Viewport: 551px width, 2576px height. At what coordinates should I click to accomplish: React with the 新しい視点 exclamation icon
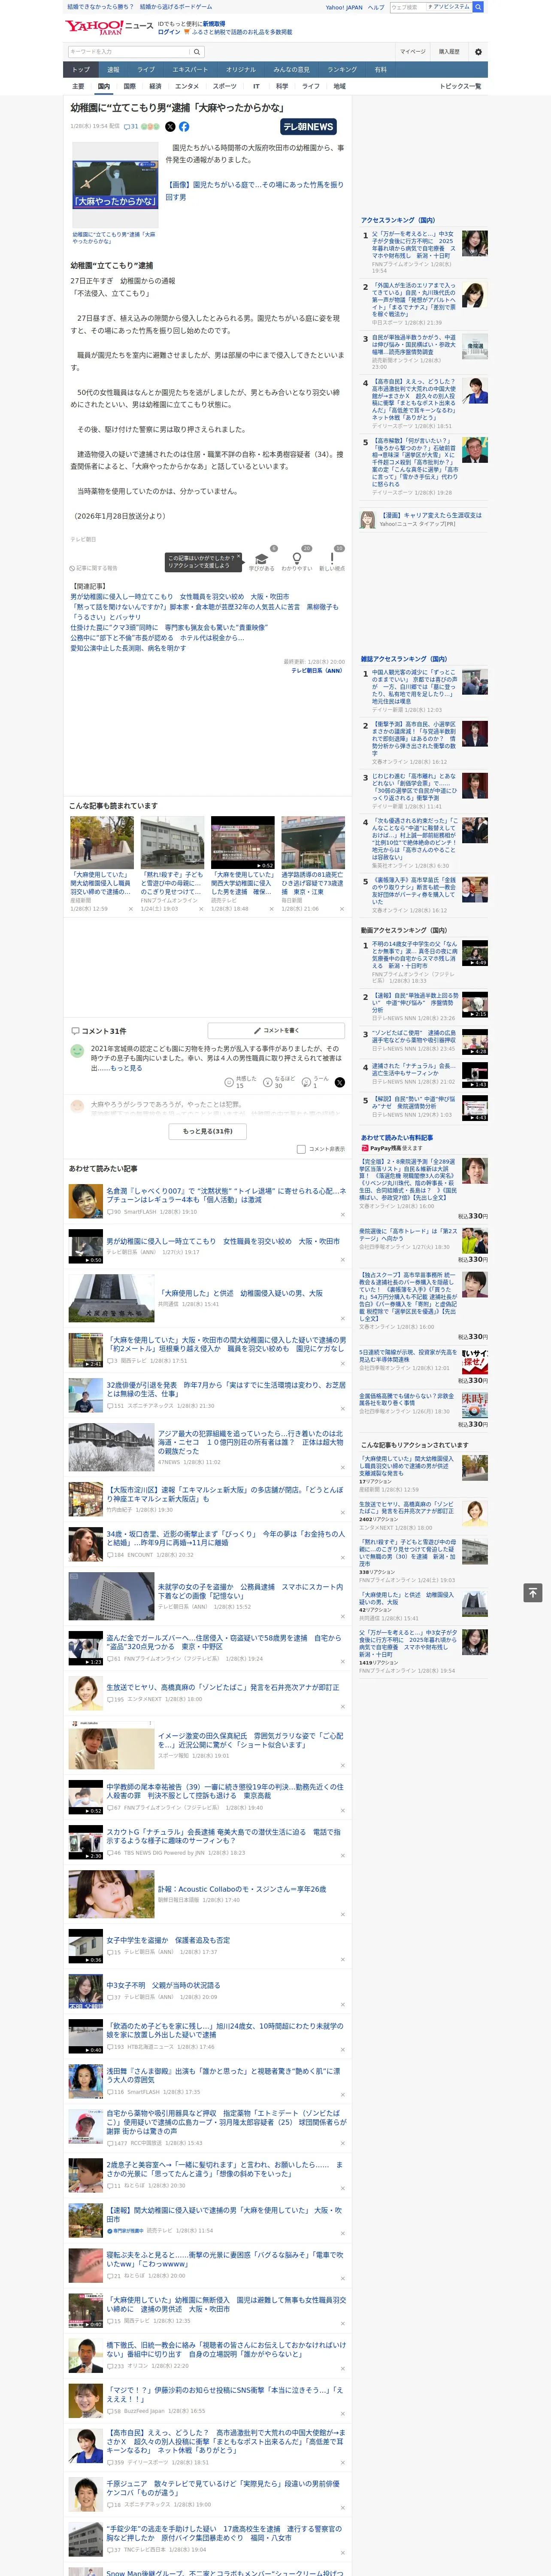point(332,559)
